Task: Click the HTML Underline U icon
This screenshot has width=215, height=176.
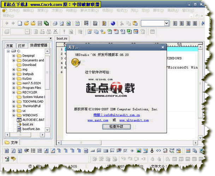Action: click(x=20, y=151)
